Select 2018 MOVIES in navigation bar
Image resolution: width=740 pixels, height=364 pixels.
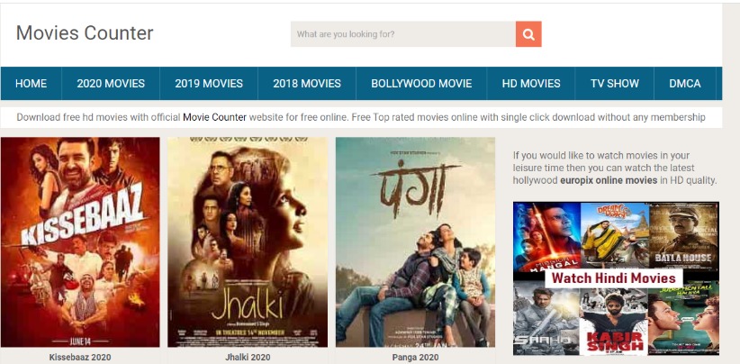[307, 84]
